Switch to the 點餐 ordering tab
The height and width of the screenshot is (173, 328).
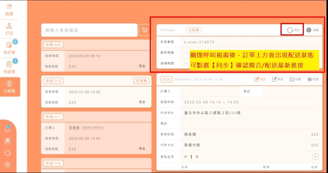[x=9, y=10]
